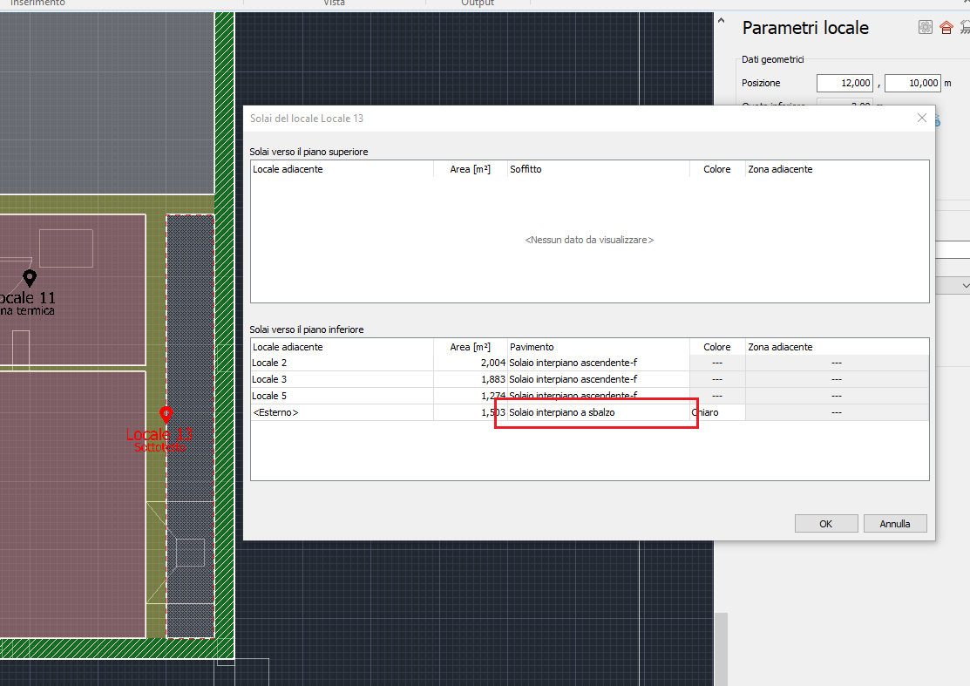The image size is (970, 686).
Task: Click Locale adiacente header in piano superiore table
Action: (x=343, y=169)
